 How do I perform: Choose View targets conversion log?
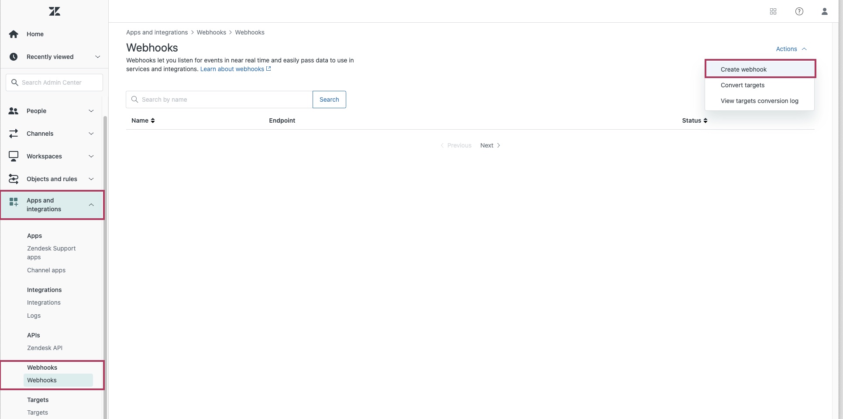tap(760, 101)
